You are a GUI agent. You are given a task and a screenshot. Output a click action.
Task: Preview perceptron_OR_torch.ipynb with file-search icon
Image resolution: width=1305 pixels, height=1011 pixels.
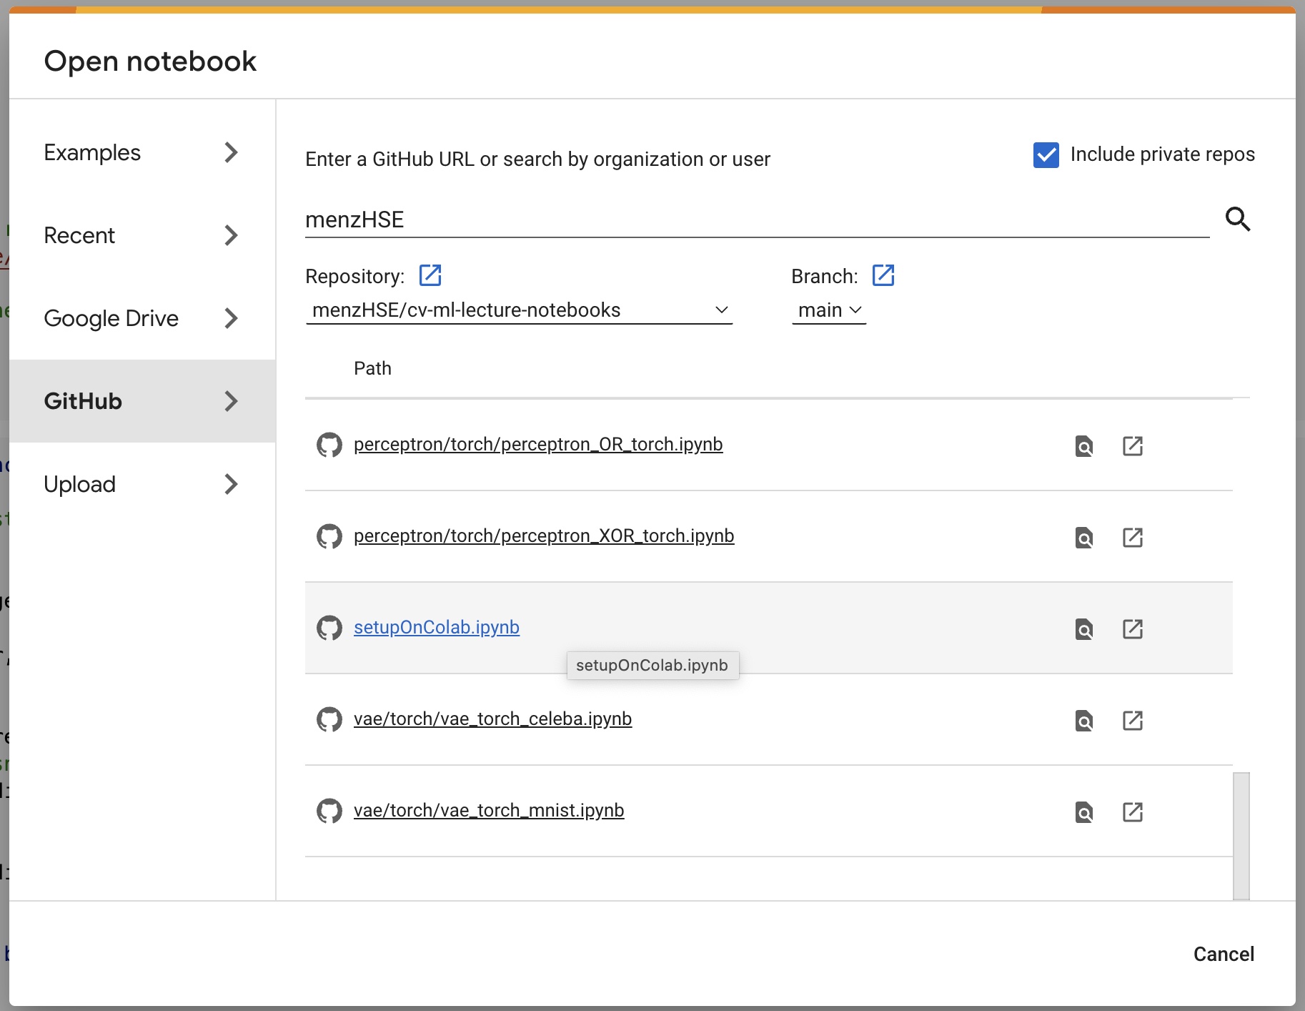tap(1084, 446)
